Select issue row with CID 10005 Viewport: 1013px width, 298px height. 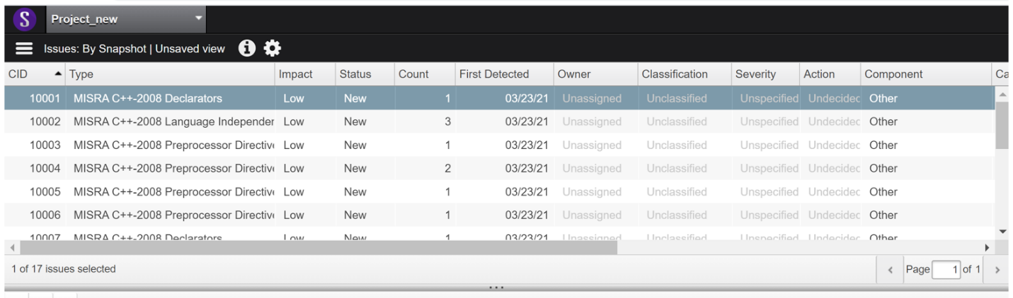(x=499, y=191)
